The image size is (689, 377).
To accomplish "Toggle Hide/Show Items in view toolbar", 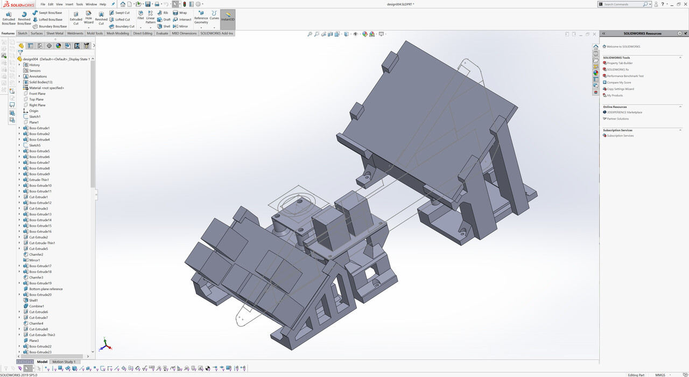I will [355, 34].
